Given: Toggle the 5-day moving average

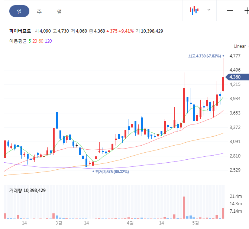Looking at the screenshot, I should click(30, 41).
